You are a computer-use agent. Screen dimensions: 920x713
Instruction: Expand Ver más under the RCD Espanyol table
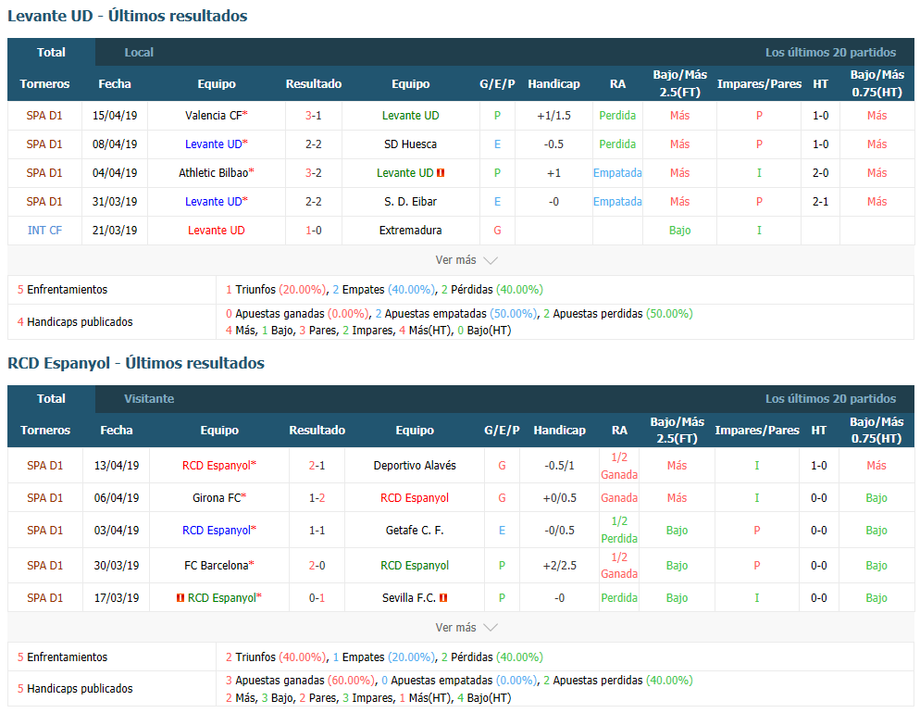tap(466, 627)
